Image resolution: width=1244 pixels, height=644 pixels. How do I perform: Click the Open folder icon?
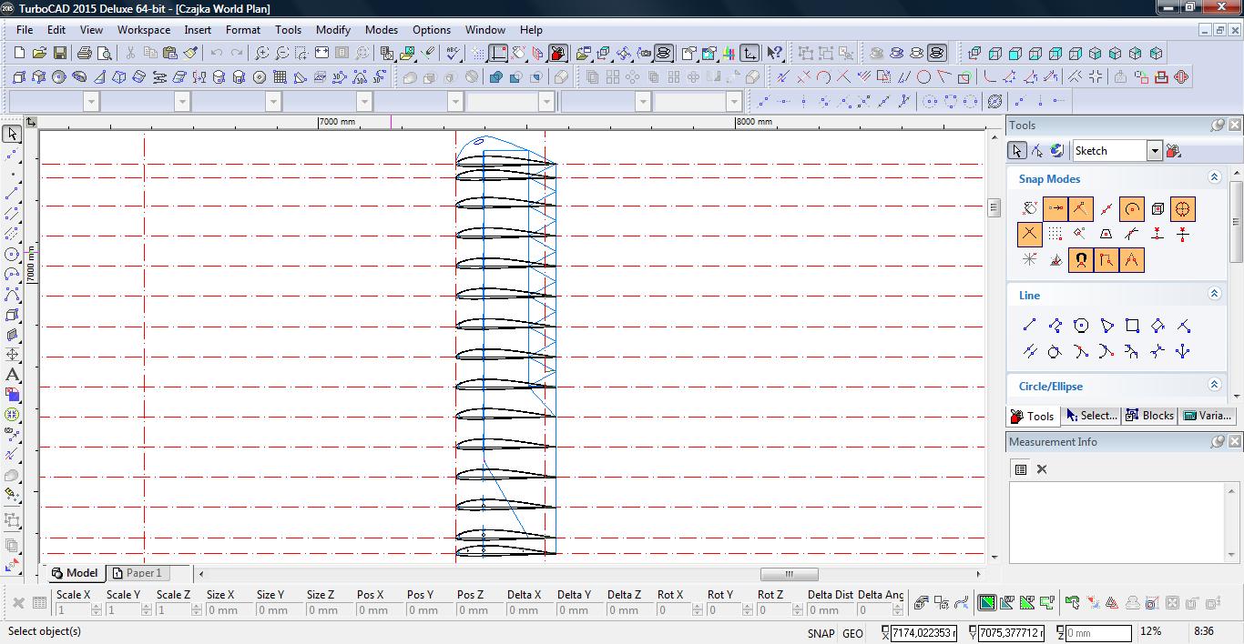tap(39, 54)
